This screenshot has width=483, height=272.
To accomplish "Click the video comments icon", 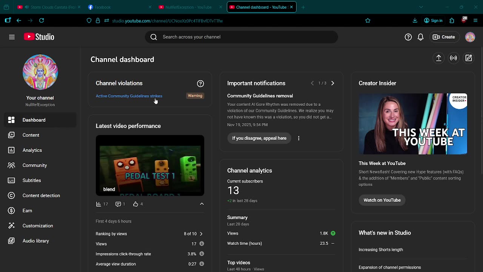I will 118,204.
